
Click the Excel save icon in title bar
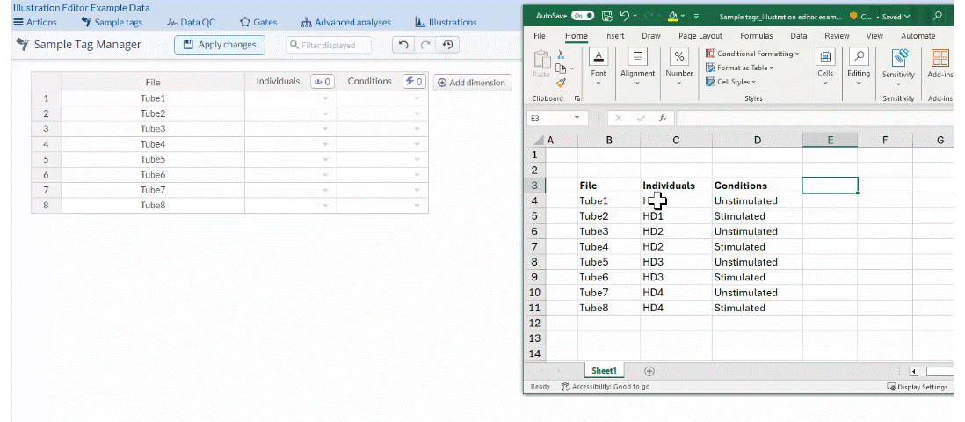[606, 16]
